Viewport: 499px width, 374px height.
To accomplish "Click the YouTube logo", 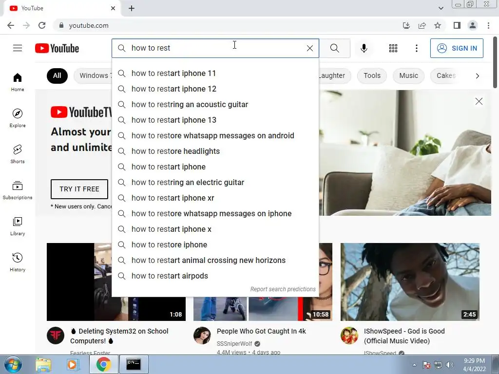I will point(57,48).
